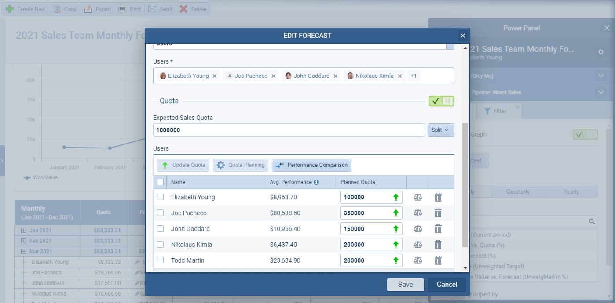The image size is (615, 303).
Task: Click green arrow in John Goddard's quota
Action: pos(395,229)
